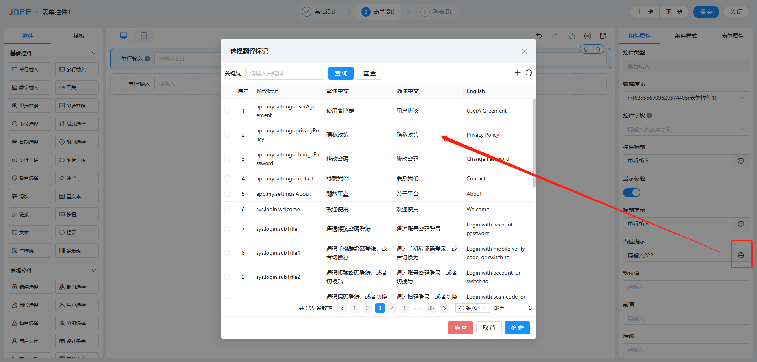757x362 pixels.
Task: Switch to desktop preview mode icon
Action: point(123,36)
